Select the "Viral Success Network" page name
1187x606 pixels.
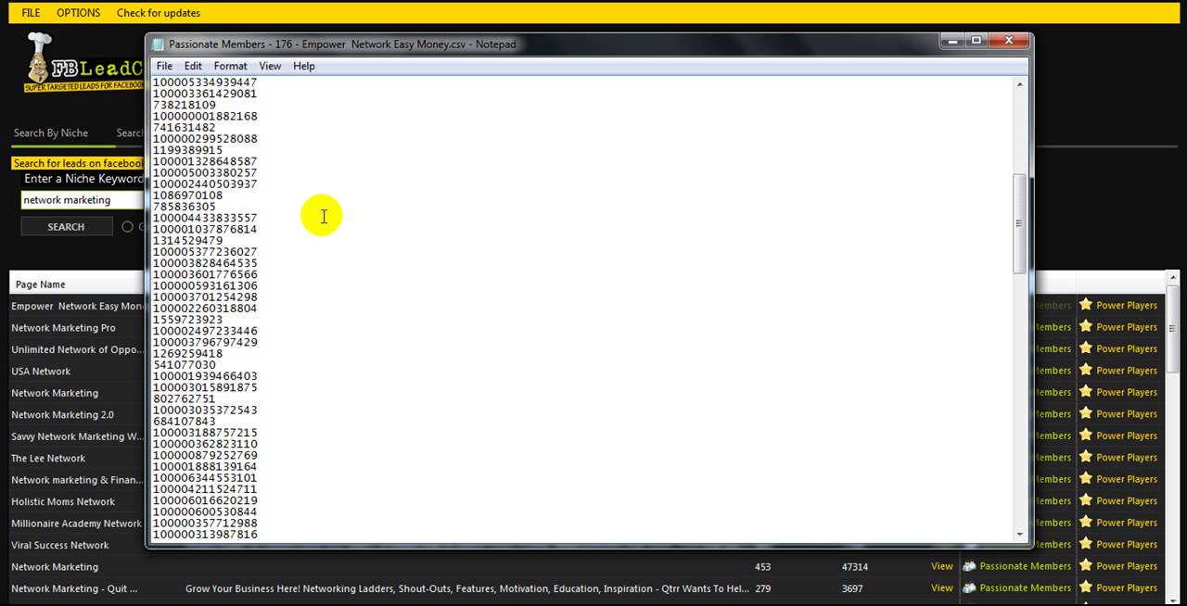(x=60, y=546)
